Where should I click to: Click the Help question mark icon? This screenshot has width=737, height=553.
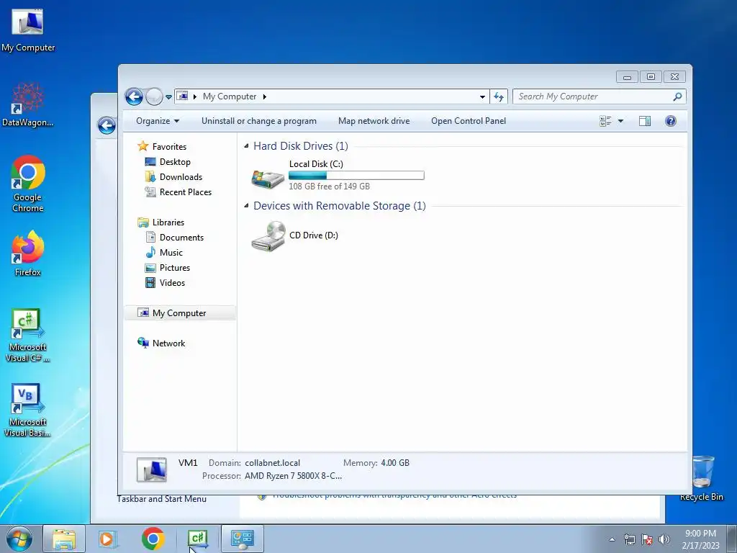[671, 121]
